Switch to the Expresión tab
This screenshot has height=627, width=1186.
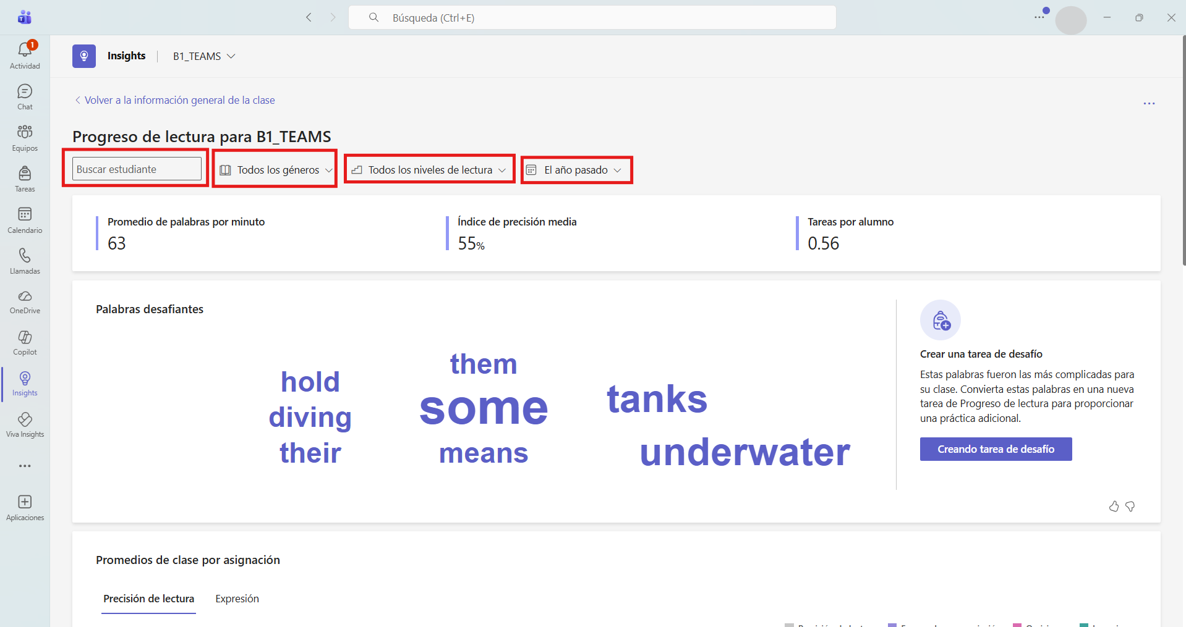click(x=237, y=599)
